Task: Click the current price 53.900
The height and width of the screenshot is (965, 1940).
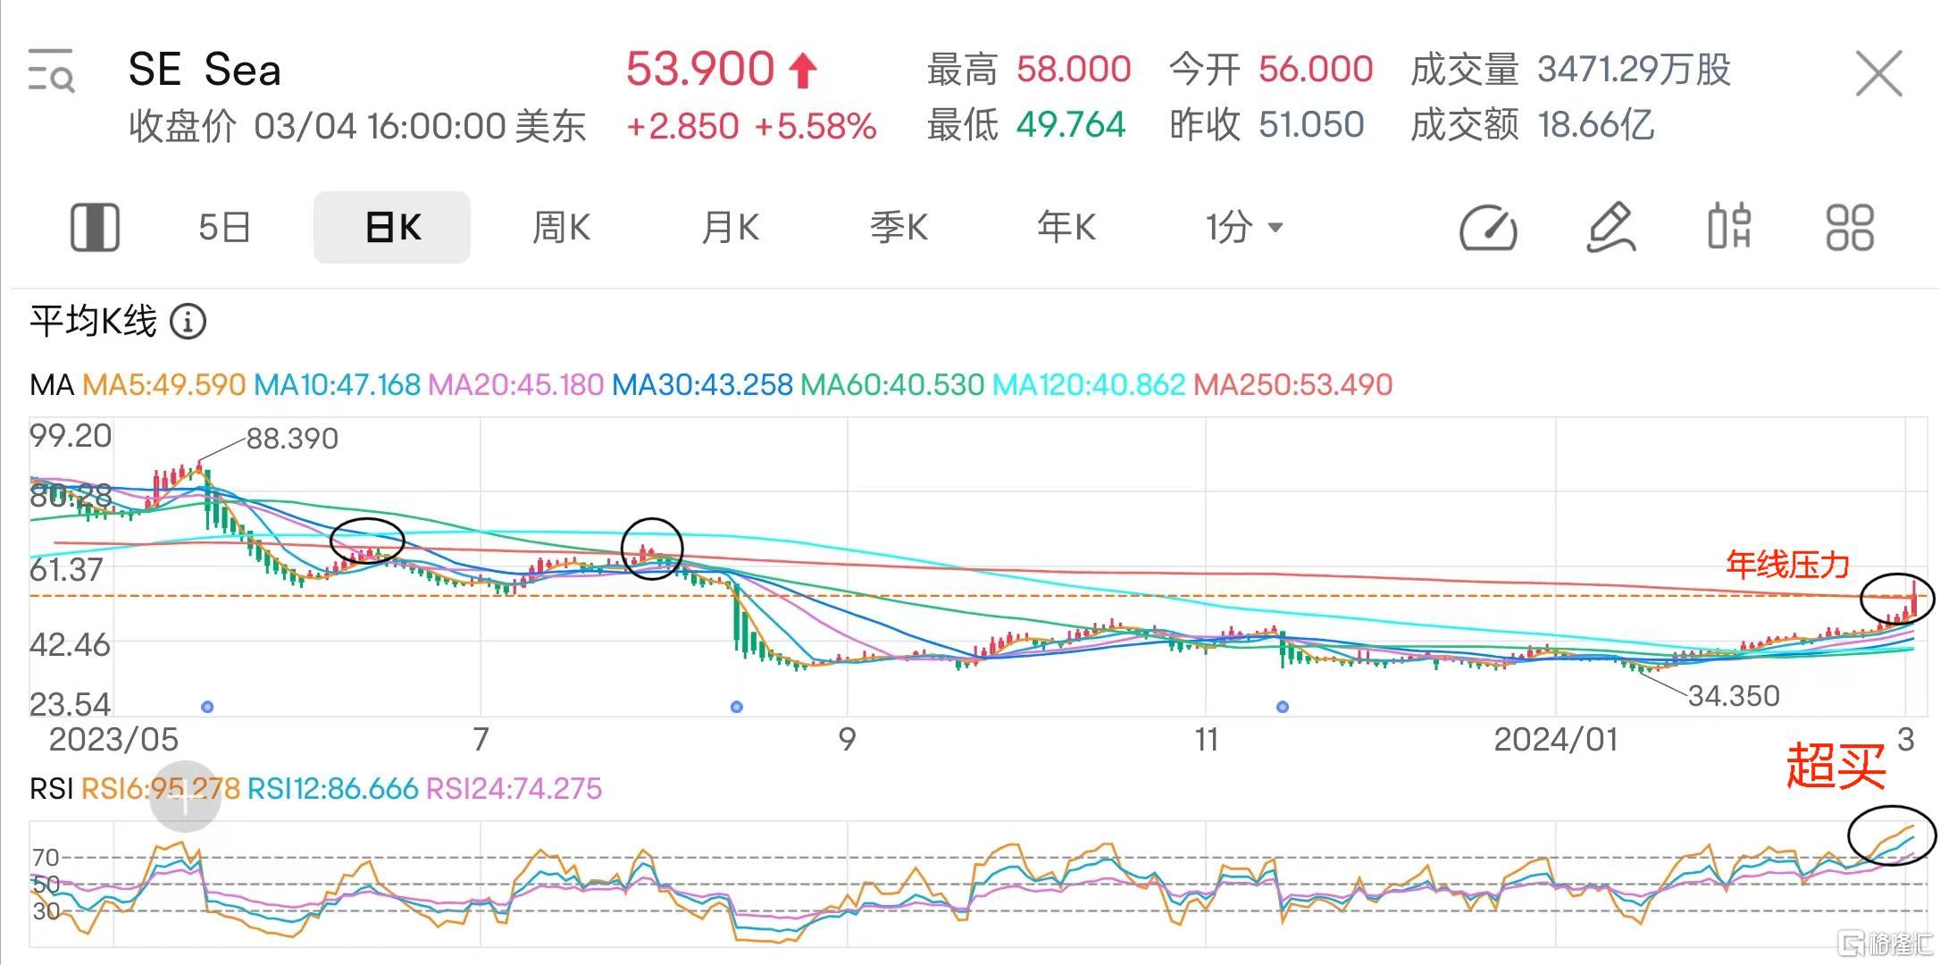Action: pos(700,69)
